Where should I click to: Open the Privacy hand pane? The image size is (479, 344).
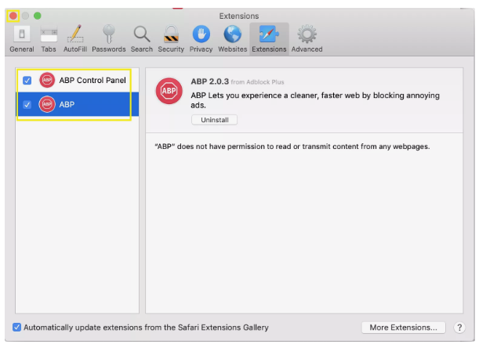click(x=201, y=39)
